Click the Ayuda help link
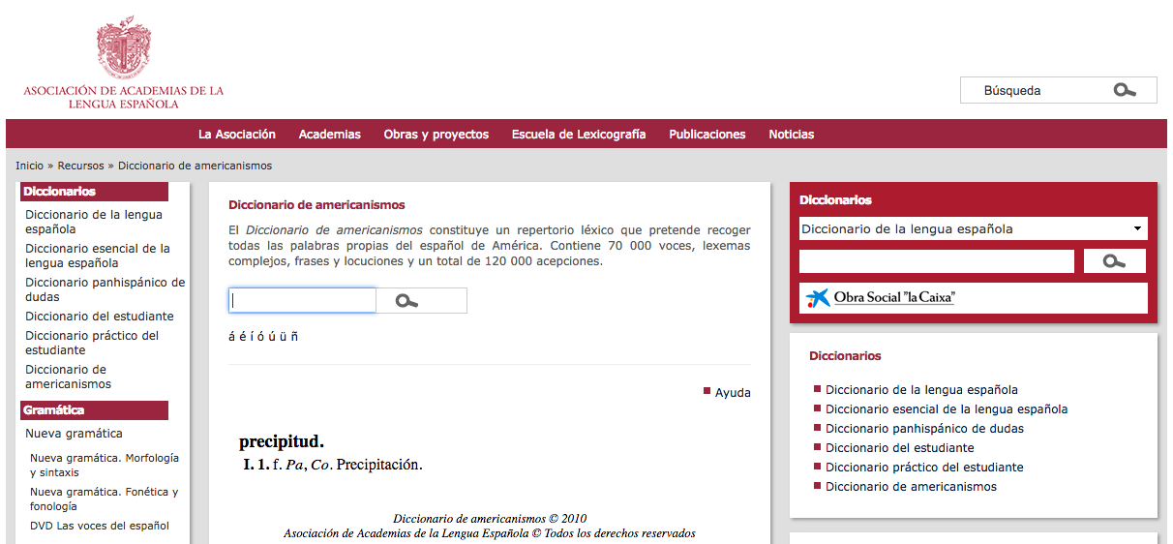This screenshot has height=544, width=1173. pyautogui.click(x=732, y=392)
